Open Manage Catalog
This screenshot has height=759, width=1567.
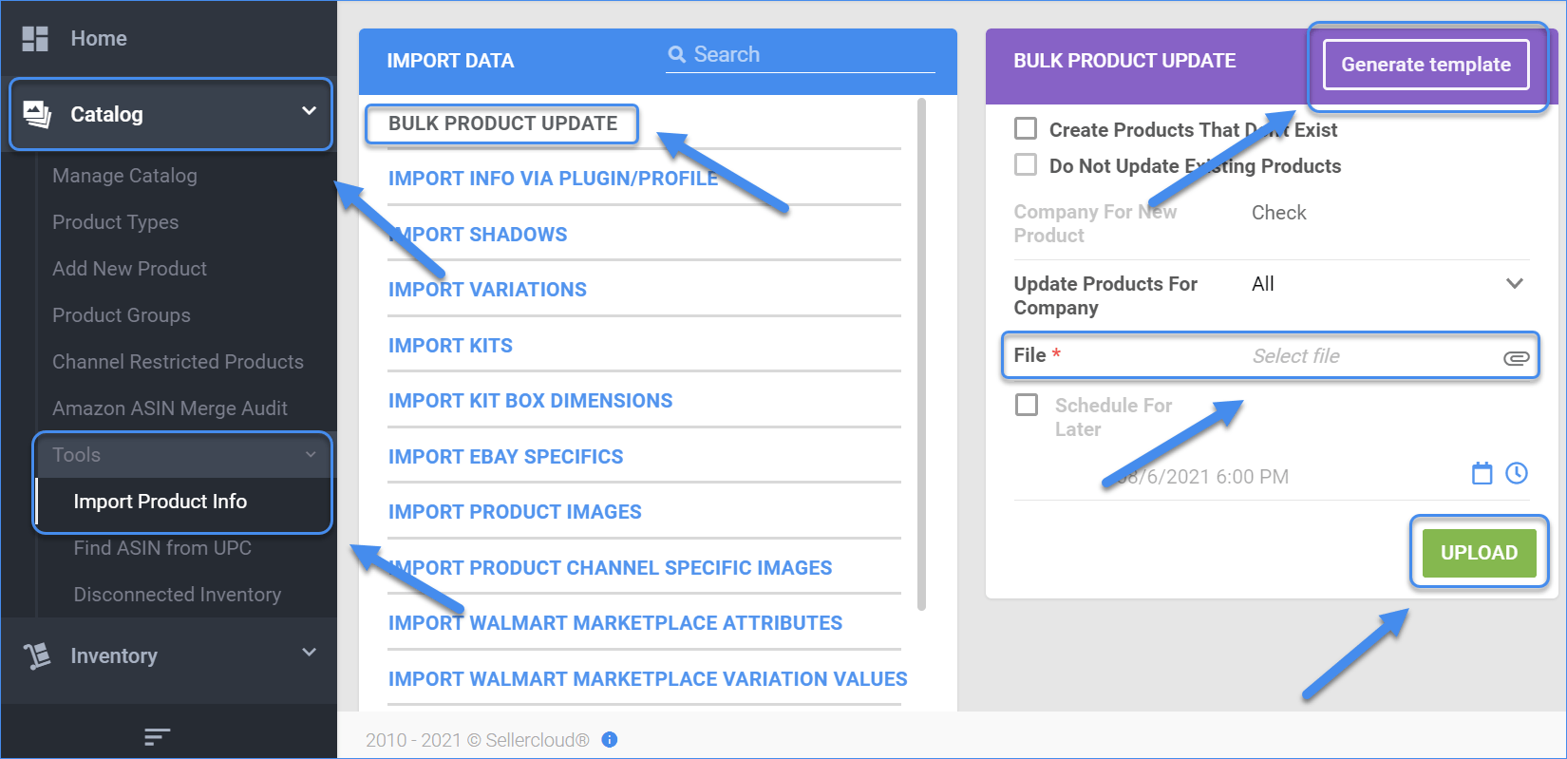(x=124, y=176)
